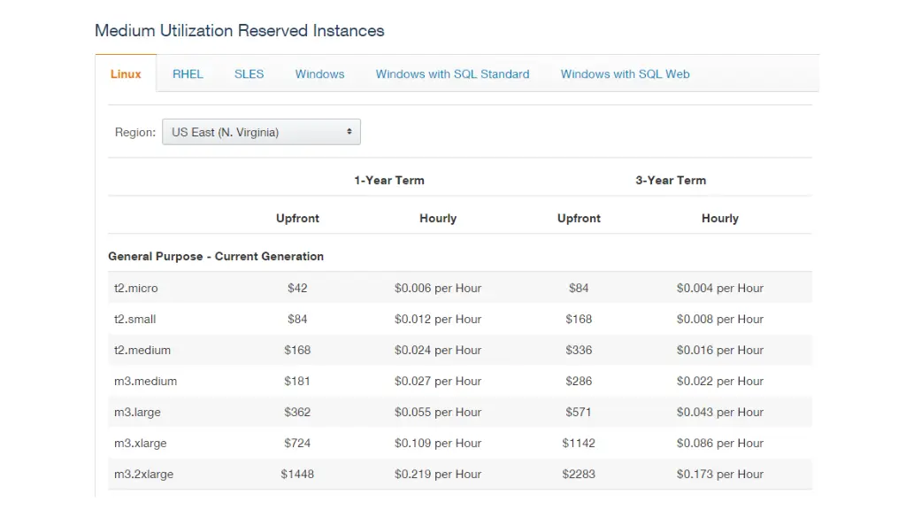Open Windows with SQL Standard tab
Viewport: 906px width, 510px height.
[452, 74]
